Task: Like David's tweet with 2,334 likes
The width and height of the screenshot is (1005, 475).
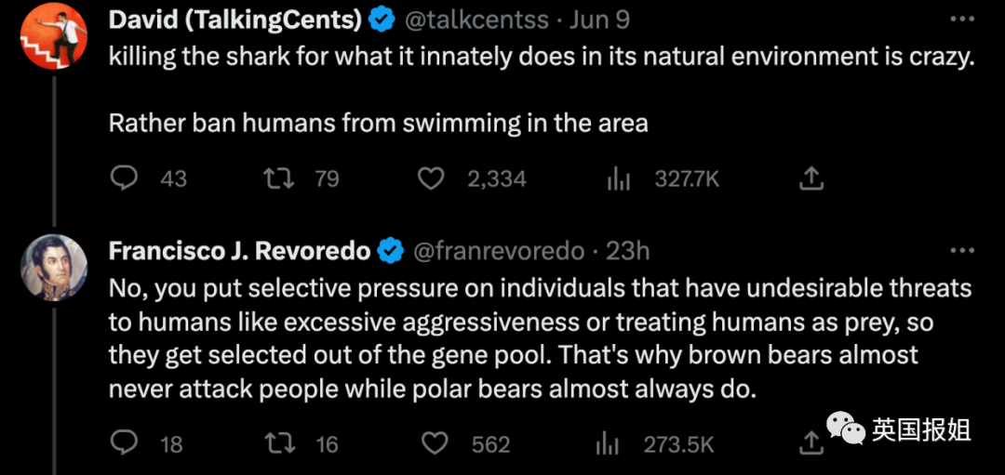Action: [431, 178]
